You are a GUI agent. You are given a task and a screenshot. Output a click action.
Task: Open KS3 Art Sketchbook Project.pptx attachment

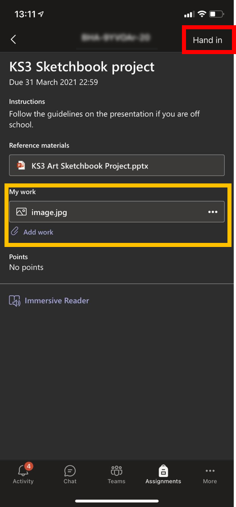pos(117,165)
